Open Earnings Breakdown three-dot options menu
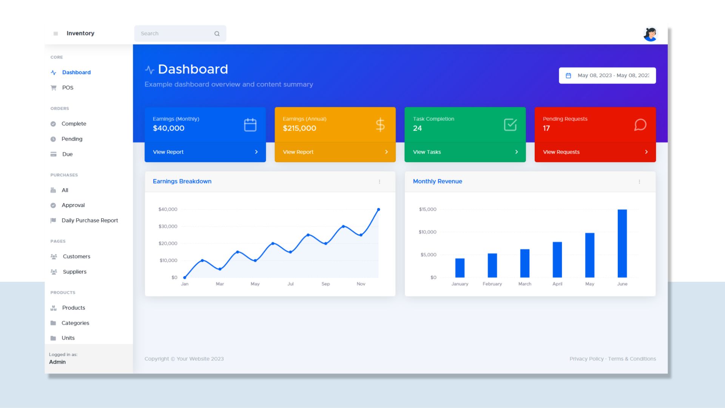Viewport: 725px width, 408px height. tap(379, 182)
